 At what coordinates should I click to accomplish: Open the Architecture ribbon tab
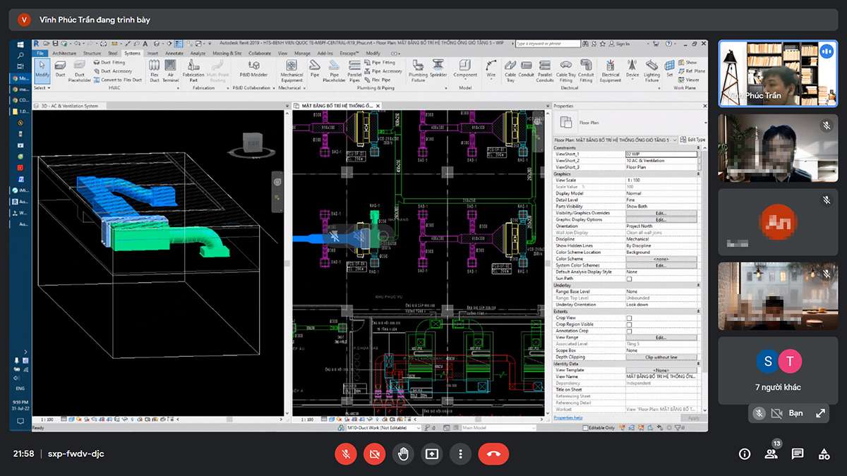64,53
